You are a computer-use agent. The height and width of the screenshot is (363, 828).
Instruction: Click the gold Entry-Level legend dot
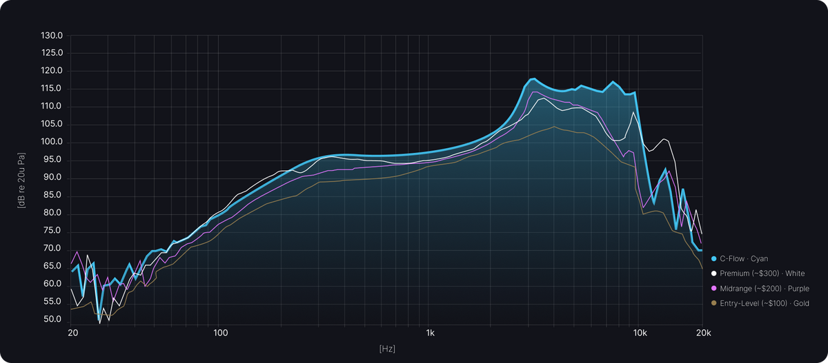[x=713, y=303]
